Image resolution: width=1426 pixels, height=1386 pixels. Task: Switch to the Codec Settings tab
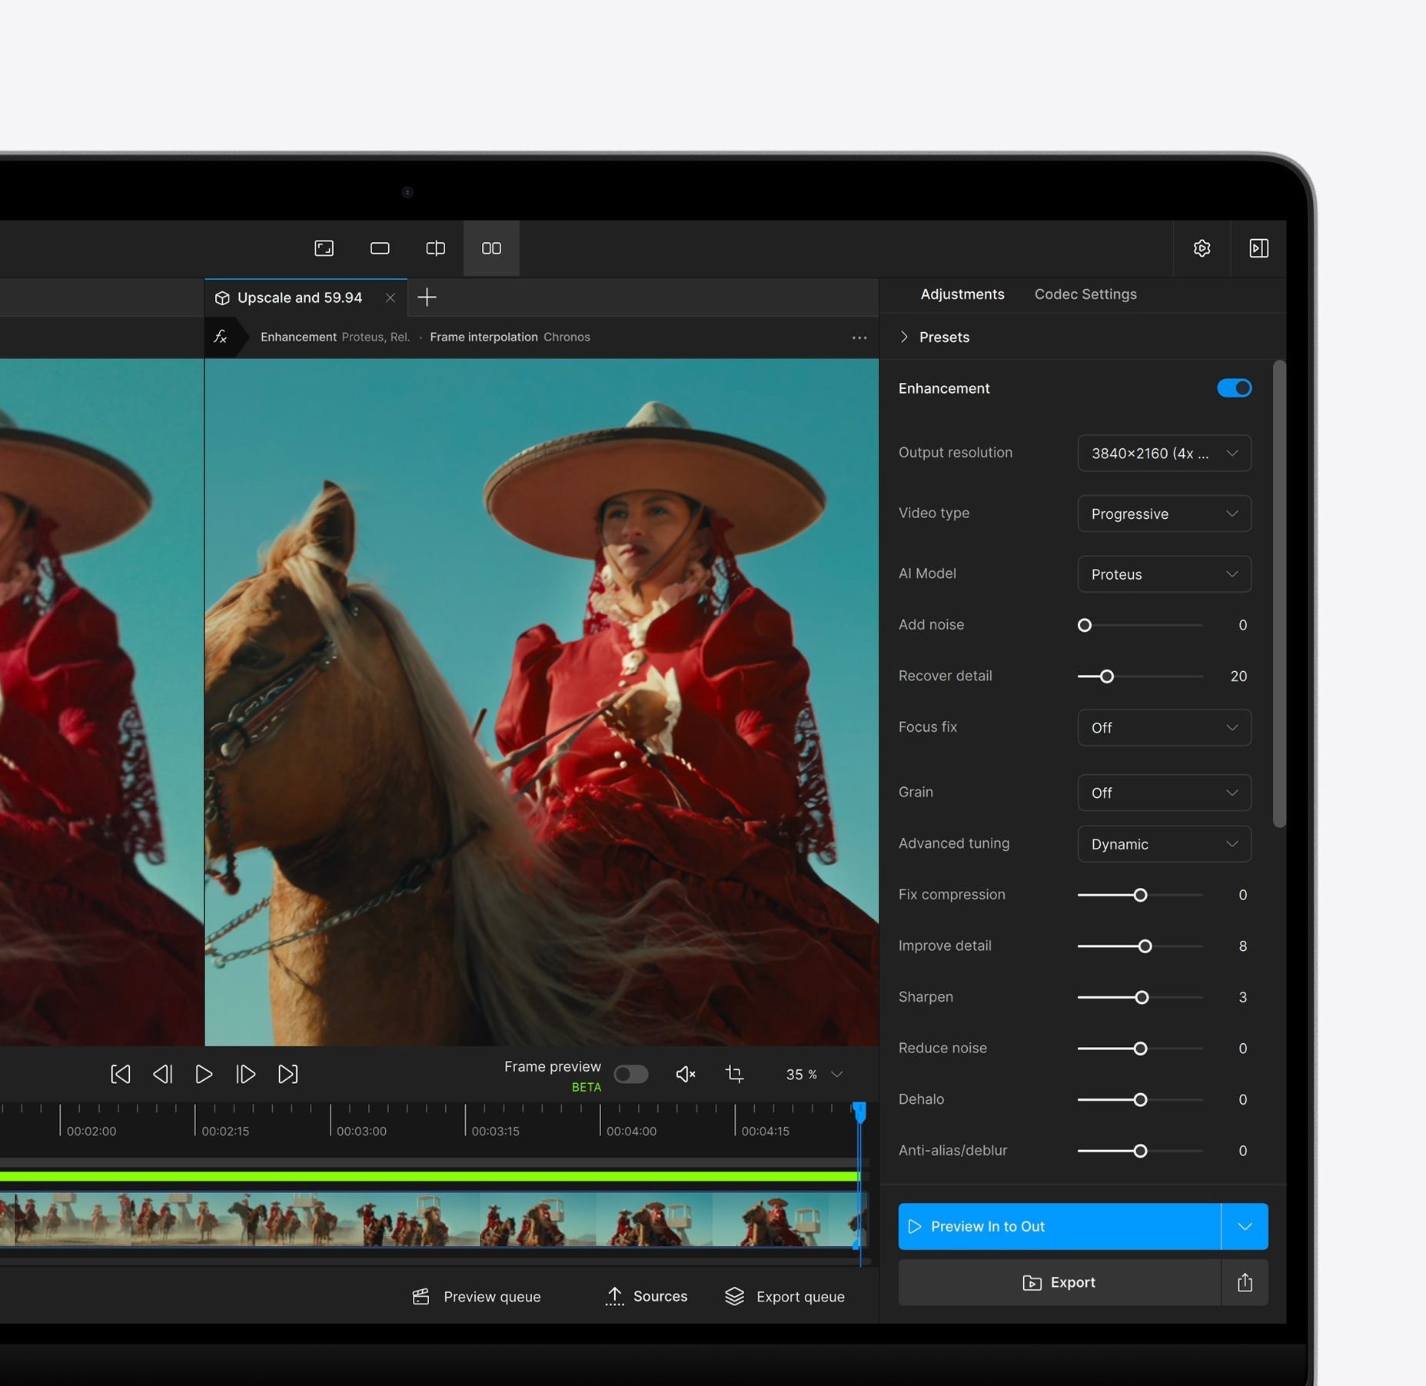point(1085,294)
